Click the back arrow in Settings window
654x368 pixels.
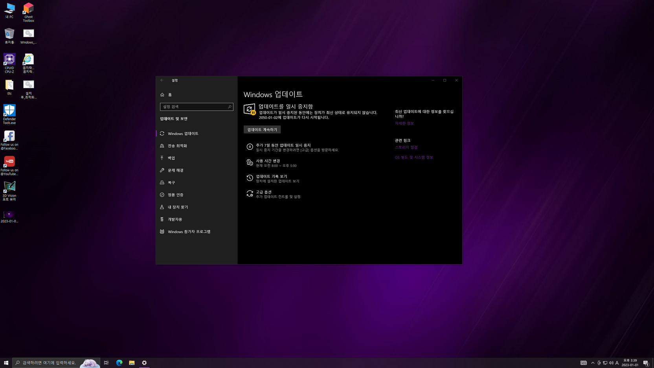(x=162, y=80)
